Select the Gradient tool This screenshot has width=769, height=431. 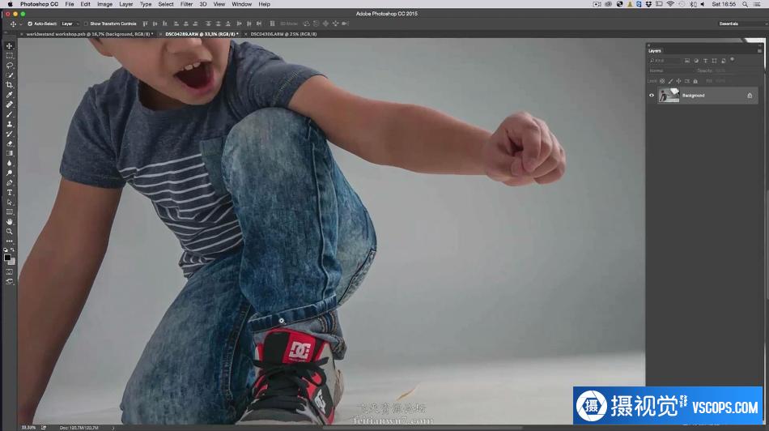pyautogui.click(x=10, y=154)
